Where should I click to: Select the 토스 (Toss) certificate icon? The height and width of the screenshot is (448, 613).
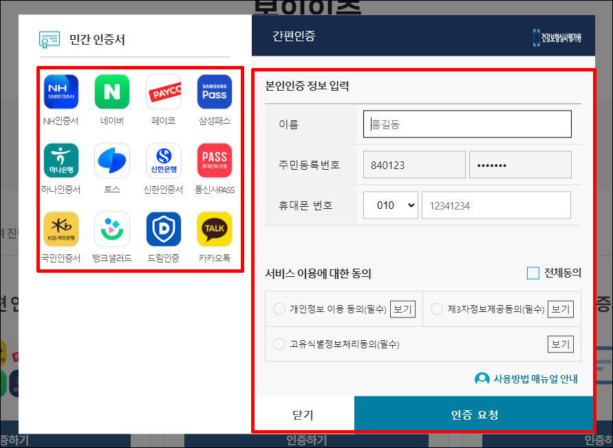112,161
